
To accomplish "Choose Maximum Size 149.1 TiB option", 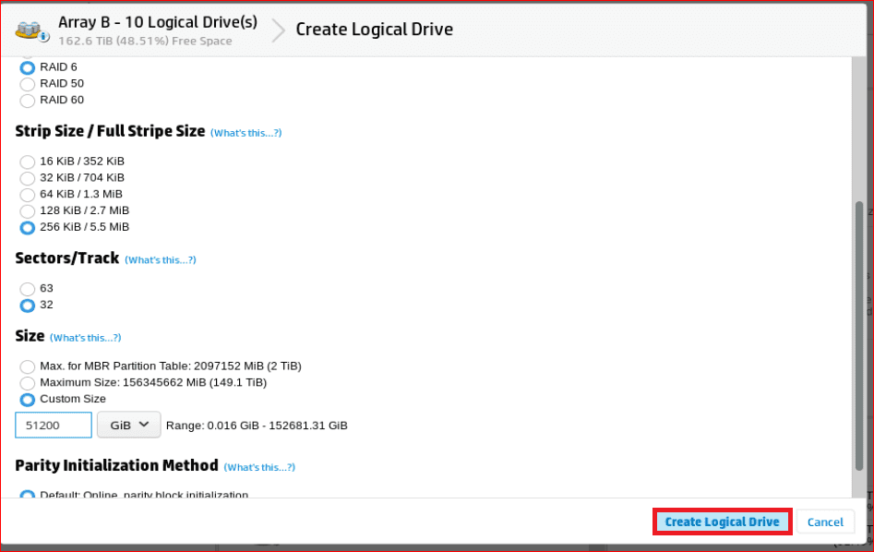I will click(28, 383).
